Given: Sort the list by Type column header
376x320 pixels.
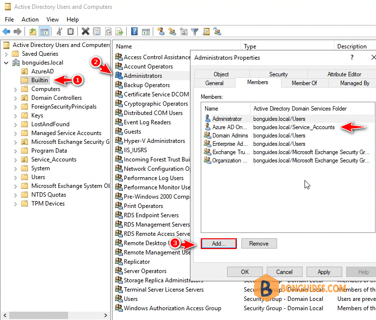Looking at the screenshot, I should pos(287,46).
